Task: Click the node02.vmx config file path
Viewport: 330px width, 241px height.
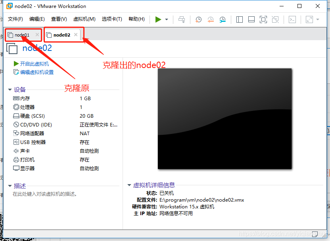Action: (201, 200)
